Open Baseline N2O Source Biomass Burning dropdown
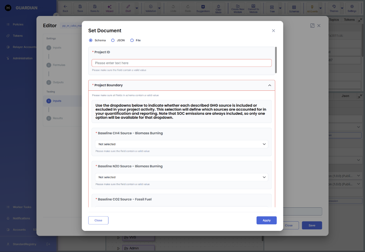This screenshot has height=252, width=365. click(181, 177)
